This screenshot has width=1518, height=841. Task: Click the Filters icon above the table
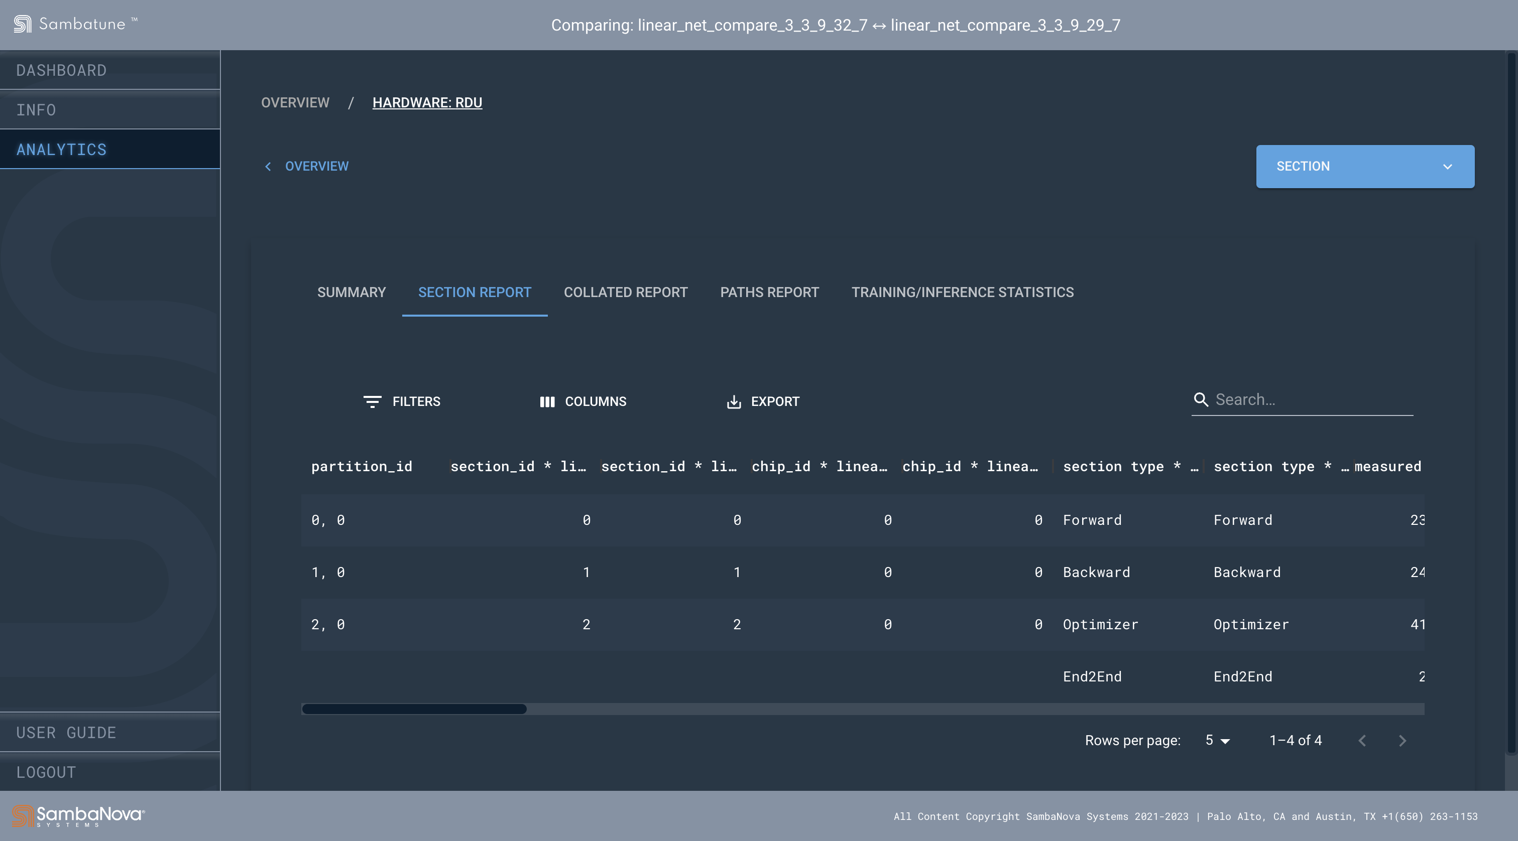(373, 401)
